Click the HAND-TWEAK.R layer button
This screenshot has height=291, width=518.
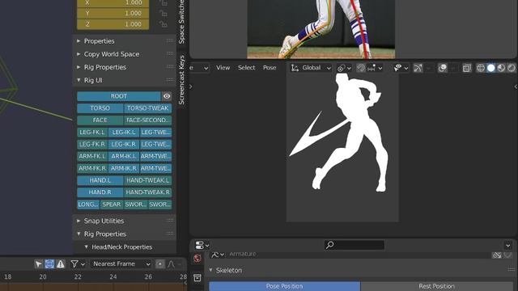click(147, 192)
